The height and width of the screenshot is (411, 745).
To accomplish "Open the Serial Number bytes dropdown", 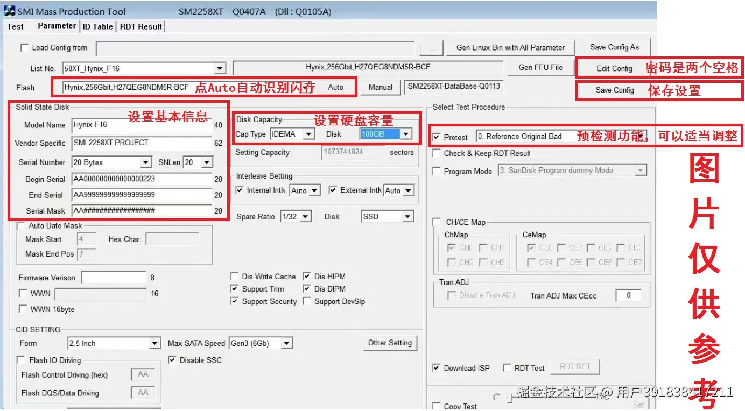I will 146,162.
